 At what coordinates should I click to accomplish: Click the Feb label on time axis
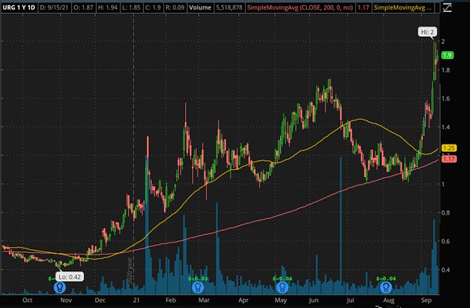tap(171, 300)
